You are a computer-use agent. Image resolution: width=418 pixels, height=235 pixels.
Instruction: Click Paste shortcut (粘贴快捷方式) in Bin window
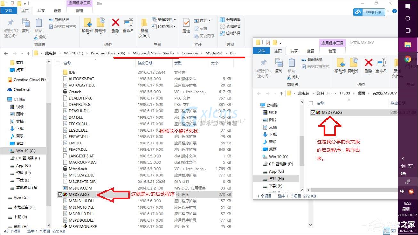pos(63,27)
